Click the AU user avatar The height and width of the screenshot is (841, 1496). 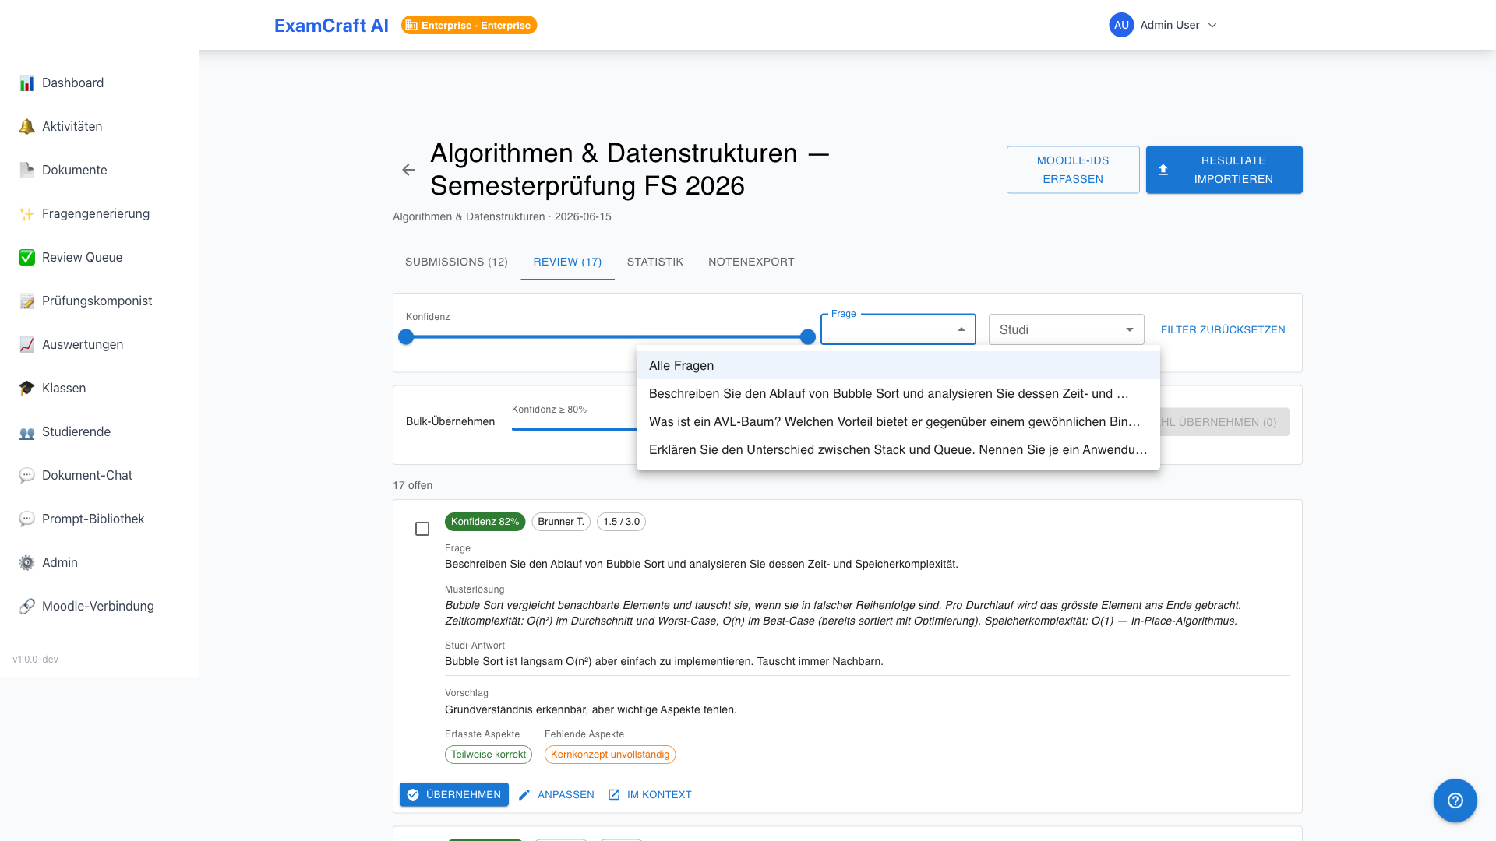tap(1121, 25)
